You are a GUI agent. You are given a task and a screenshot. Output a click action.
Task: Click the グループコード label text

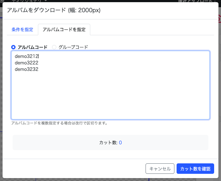(73, 47)
